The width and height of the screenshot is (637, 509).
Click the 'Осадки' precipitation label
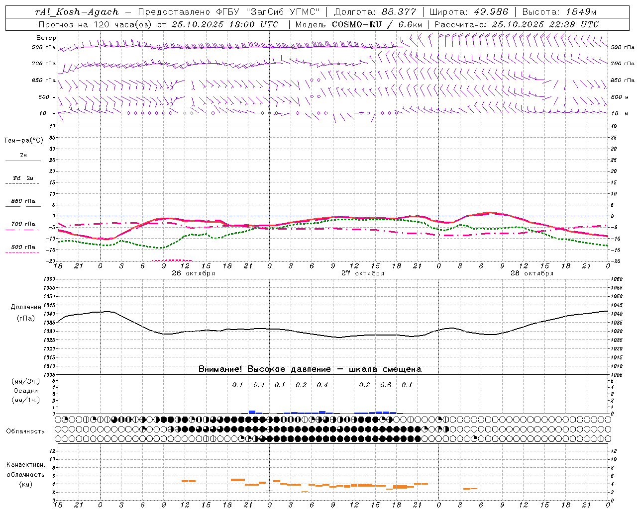[x=26, y=391]
